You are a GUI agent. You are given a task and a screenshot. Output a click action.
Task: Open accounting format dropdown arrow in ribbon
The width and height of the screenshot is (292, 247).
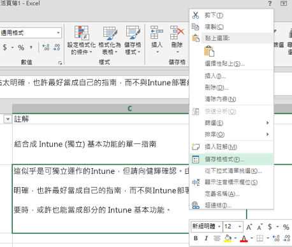pos(12,47)
